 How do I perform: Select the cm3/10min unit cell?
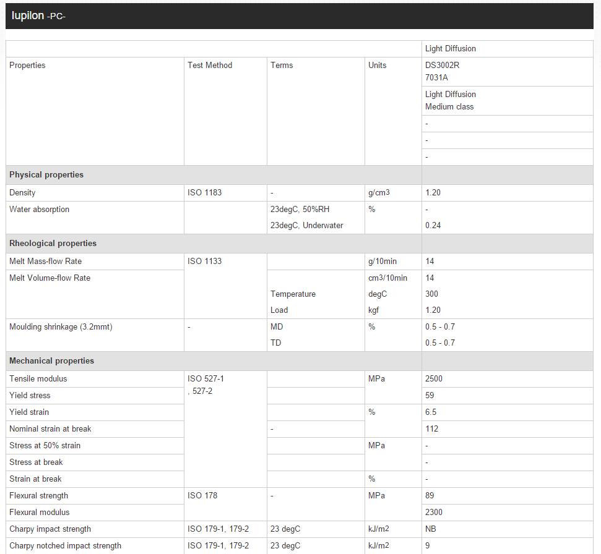coord(387,278)
